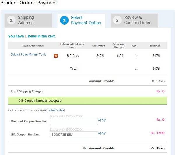The image size is (175, 155).
Task: Remove Bvlgari Aquq Marine Tonic with red X icon
Action: point(56,56)
